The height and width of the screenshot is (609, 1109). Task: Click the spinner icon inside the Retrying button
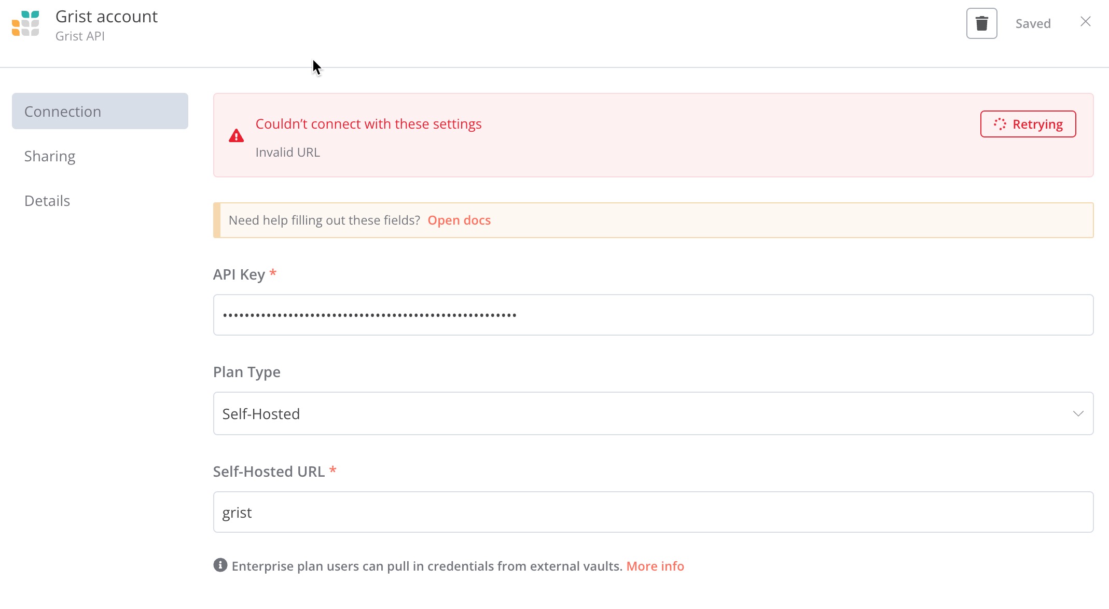coord(1000,124)
